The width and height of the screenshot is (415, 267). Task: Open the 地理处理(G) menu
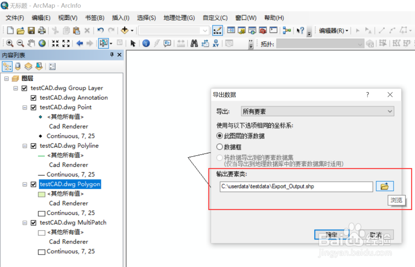(179, 18)
